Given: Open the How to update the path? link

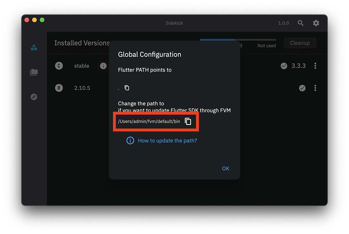Looking at the screenshot, I should click(167, 140).
